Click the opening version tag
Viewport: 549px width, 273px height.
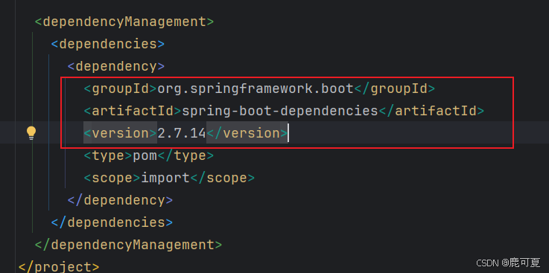click(121, 133)
